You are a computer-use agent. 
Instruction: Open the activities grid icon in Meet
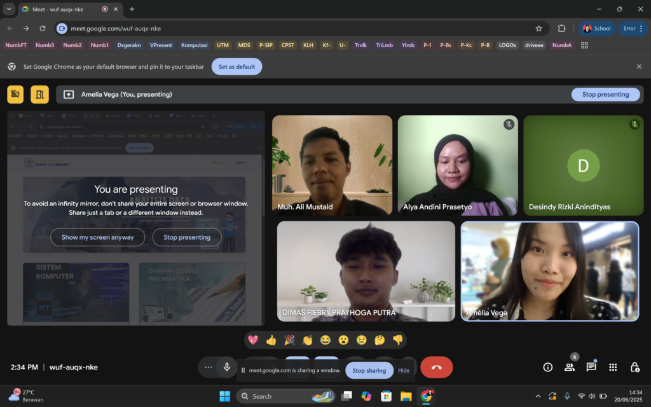(613, 367)
